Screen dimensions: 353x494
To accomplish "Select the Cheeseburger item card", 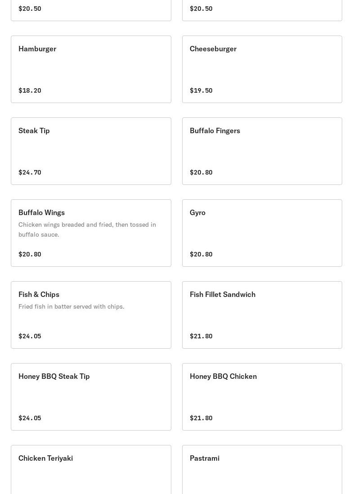I will coord(262,69).
